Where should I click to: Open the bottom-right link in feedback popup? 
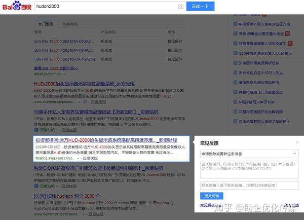point(291,205)
